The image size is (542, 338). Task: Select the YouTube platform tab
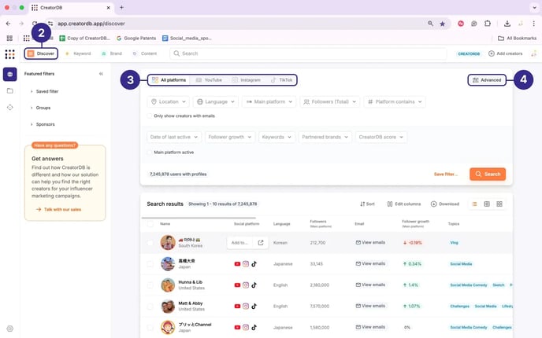[209, 80]
